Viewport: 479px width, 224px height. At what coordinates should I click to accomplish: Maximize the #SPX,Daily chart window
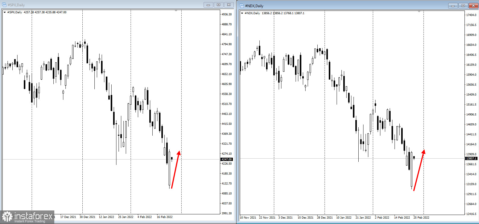219,5
